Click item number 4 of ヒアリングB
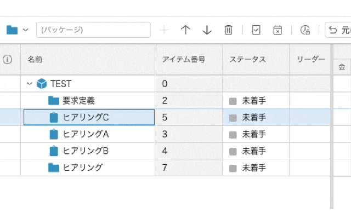351x219 pixels. pos(165,151)
